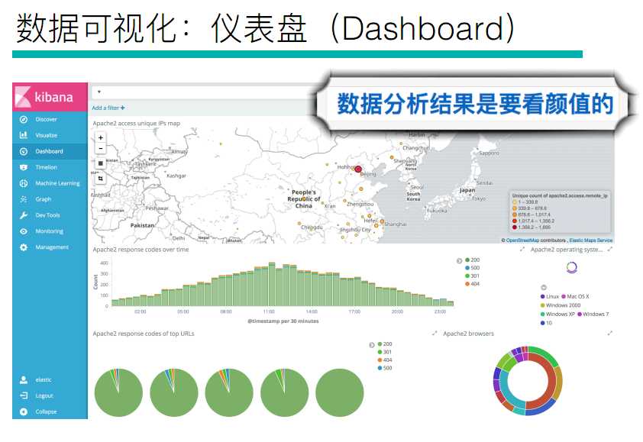Open the Kibana logo home
The height and width of the screenshot is (442, 643).
click(x=50, y=97)
